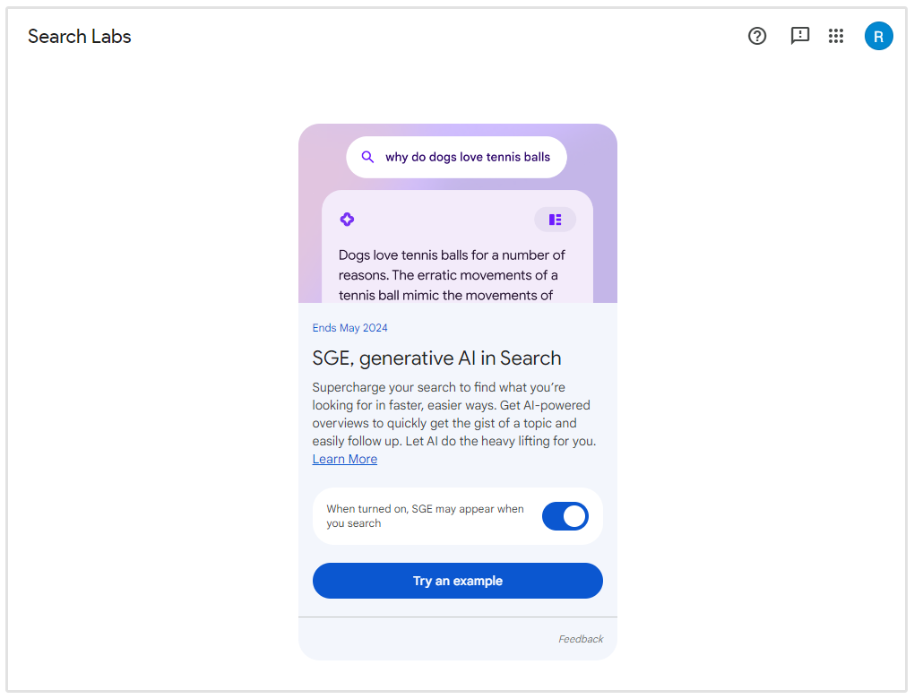914x699 pixels.
Task: Click the 'SGE, generative AI in Search' heading
Action: (x=436, y=358)
